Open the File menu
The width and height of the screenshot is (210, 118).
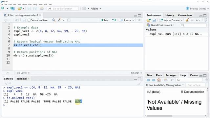coord(2,5)
